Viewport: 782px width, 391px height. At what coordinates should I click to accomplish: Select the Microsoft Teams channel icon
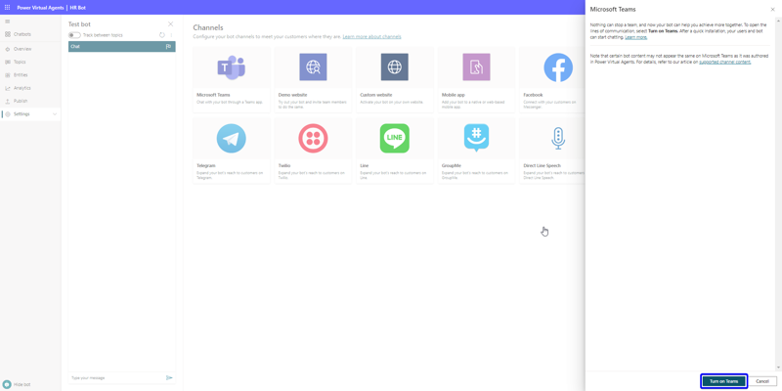[x=232, y=67]
